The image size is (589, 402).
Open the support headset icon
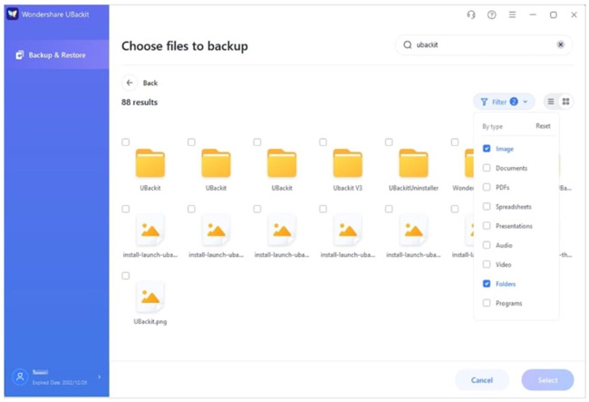tap(471, 15)
